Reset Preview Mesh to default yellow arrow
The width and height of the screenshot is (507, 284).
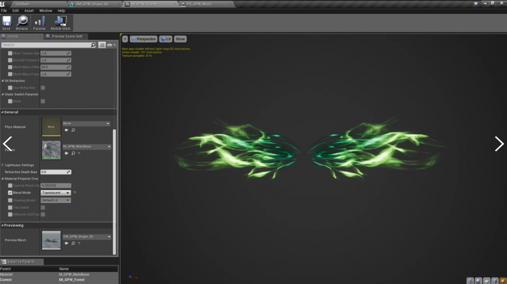point(79,243)
